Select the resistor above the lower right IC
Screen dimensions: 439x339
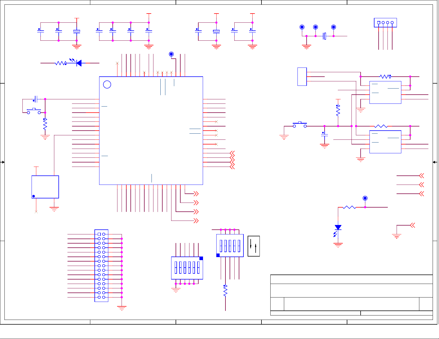(x=381, y=126)
